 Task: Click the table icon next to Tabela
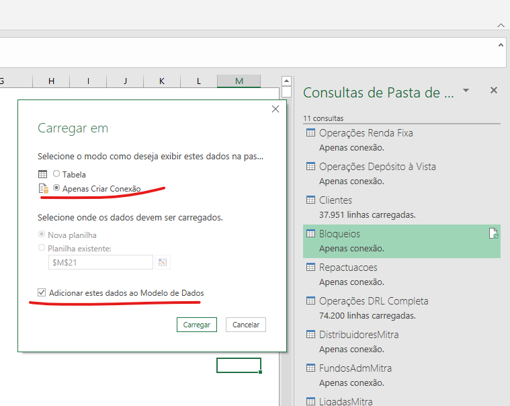click(42, 174)
